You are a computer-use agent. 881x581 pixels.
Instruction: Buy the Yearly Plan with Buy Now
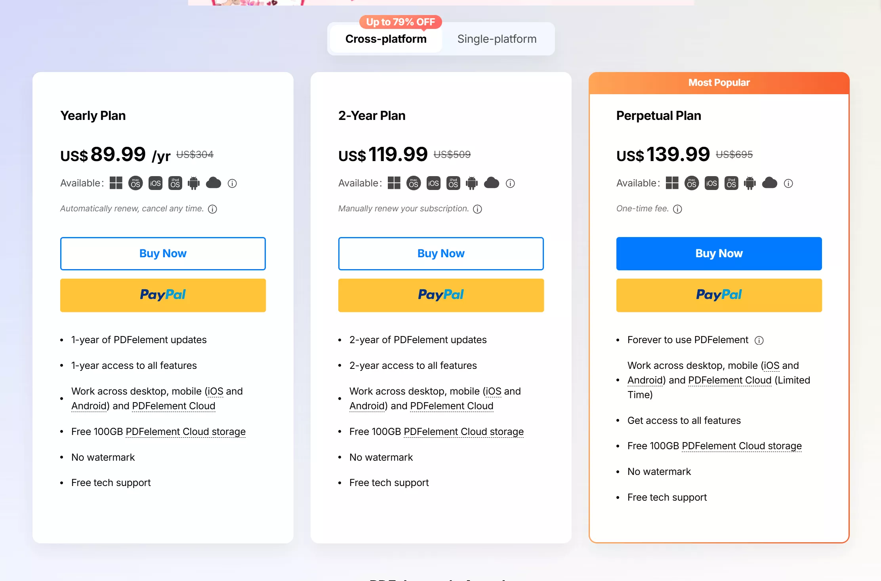163,254
